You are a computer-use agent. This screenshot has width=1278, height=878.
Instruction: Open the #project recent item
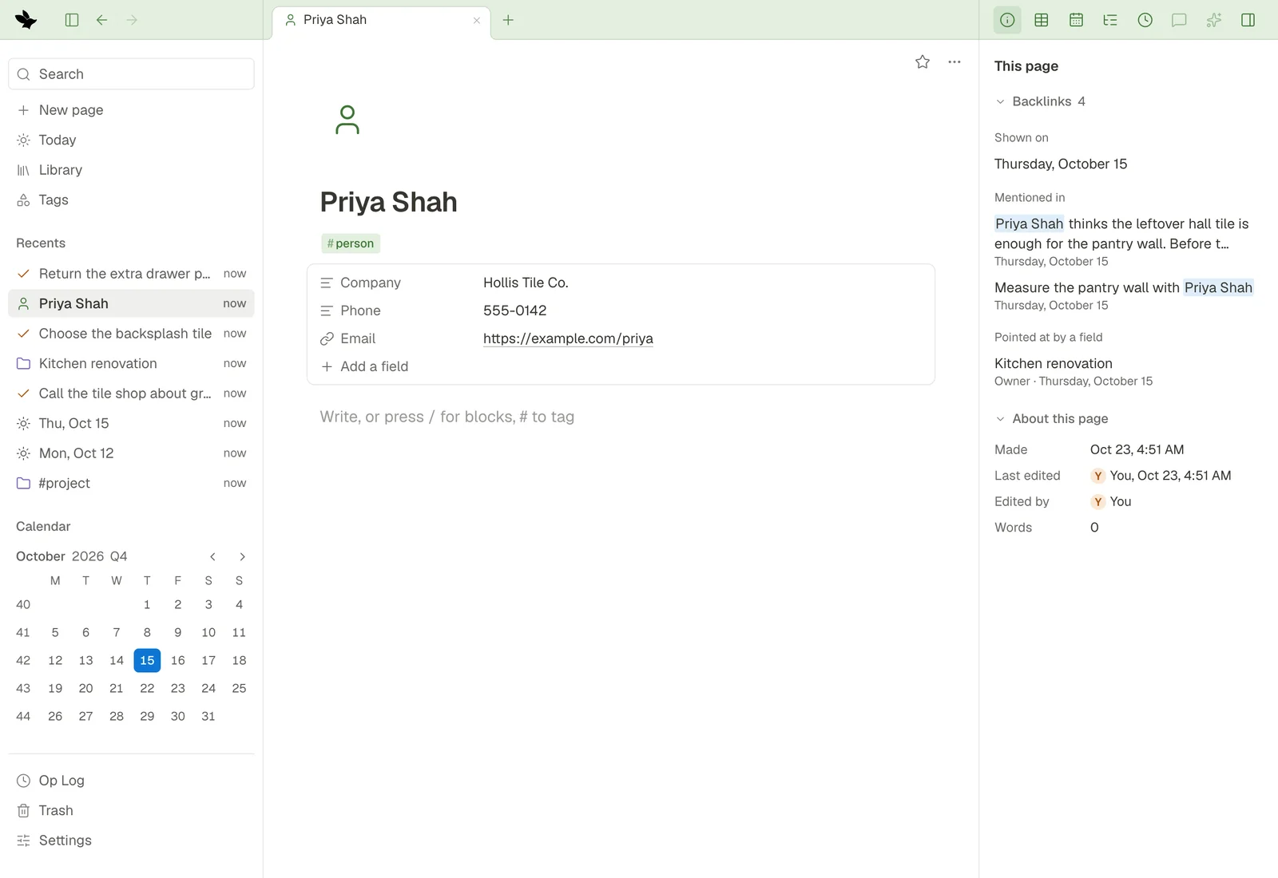pyautogui.click(x=131, y=484)
